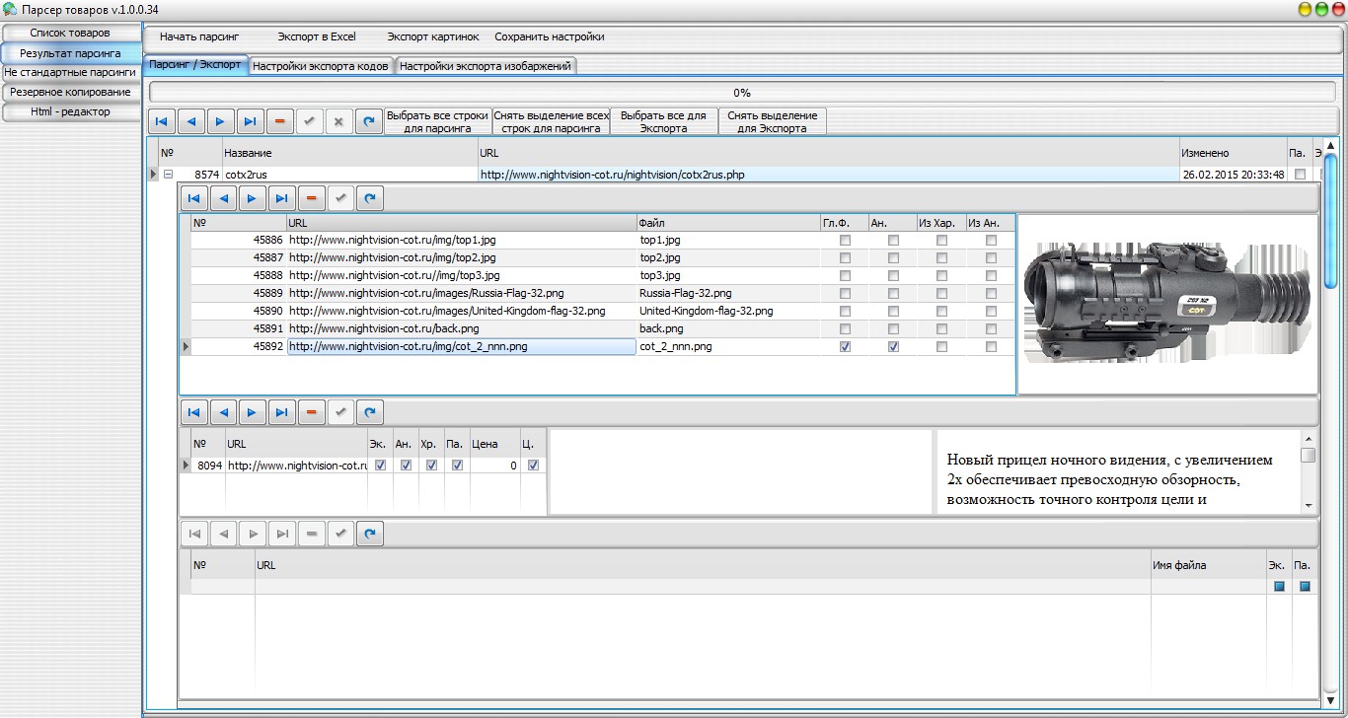
Task: Go to previous record in main navigator
Action: [191, 121]
